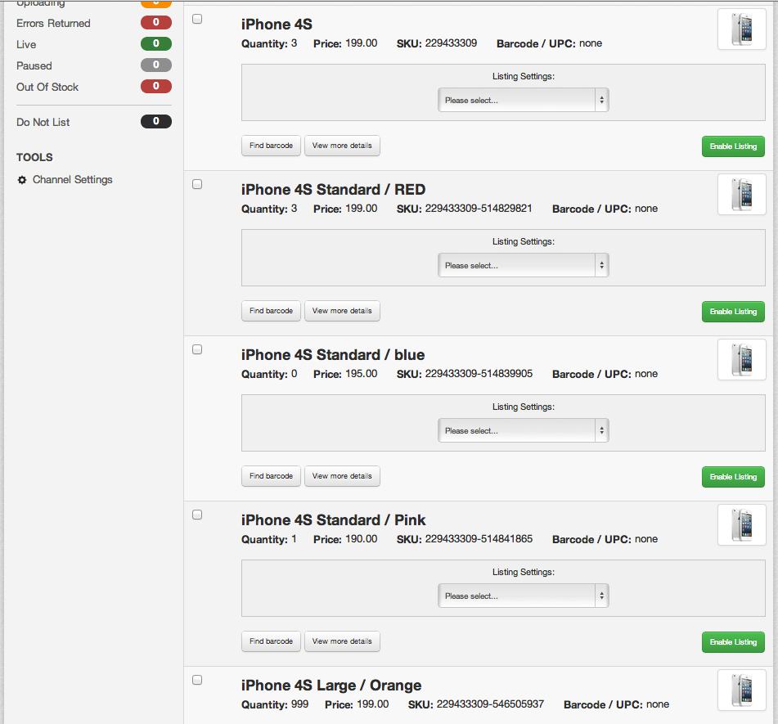Expand Listing Settings dropdown for Standard / blue

click(x=523, y=430)
